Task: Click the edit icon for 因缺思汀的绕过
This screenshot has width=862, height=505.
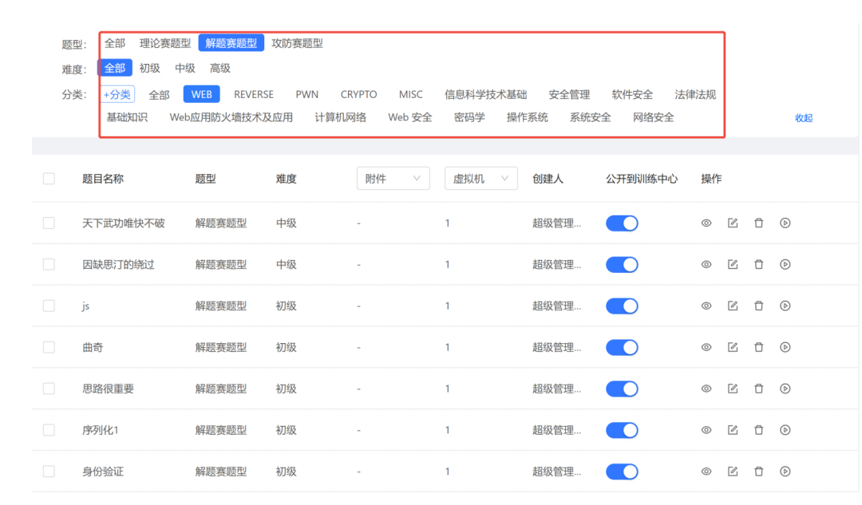Action: 732,264
